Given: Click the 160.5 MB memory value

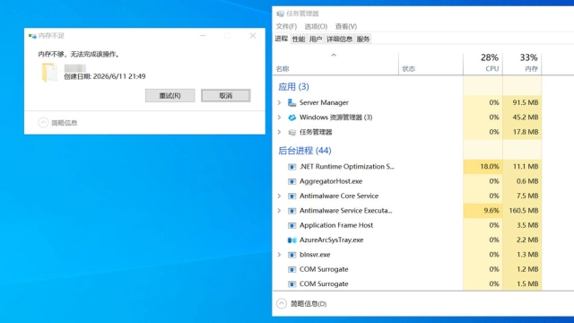Looking at the screenshot, I should (524, 211).
